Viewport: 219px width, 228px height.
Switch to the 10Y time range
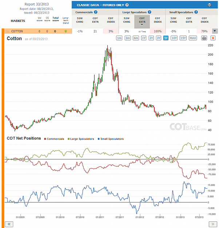(174, 38)
